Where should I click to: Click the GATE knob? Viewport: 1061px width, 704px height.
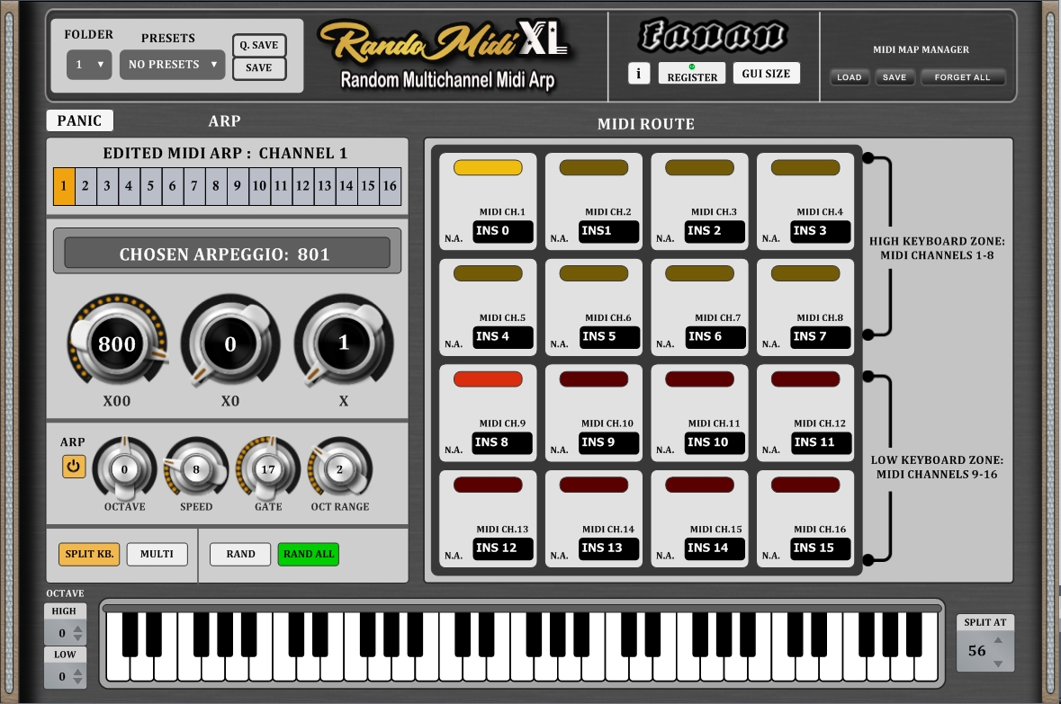tap(268, 469)
